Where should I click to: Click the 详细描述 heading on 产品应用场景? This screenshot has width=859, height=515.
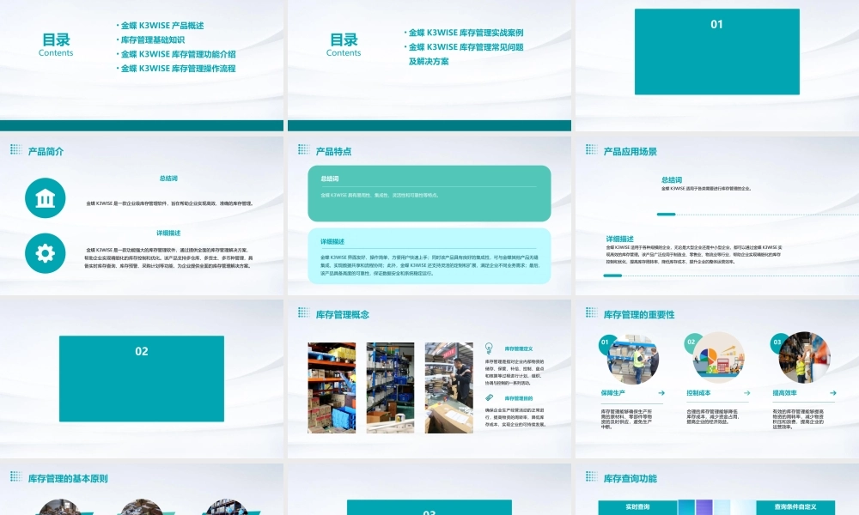coord(619,239)
